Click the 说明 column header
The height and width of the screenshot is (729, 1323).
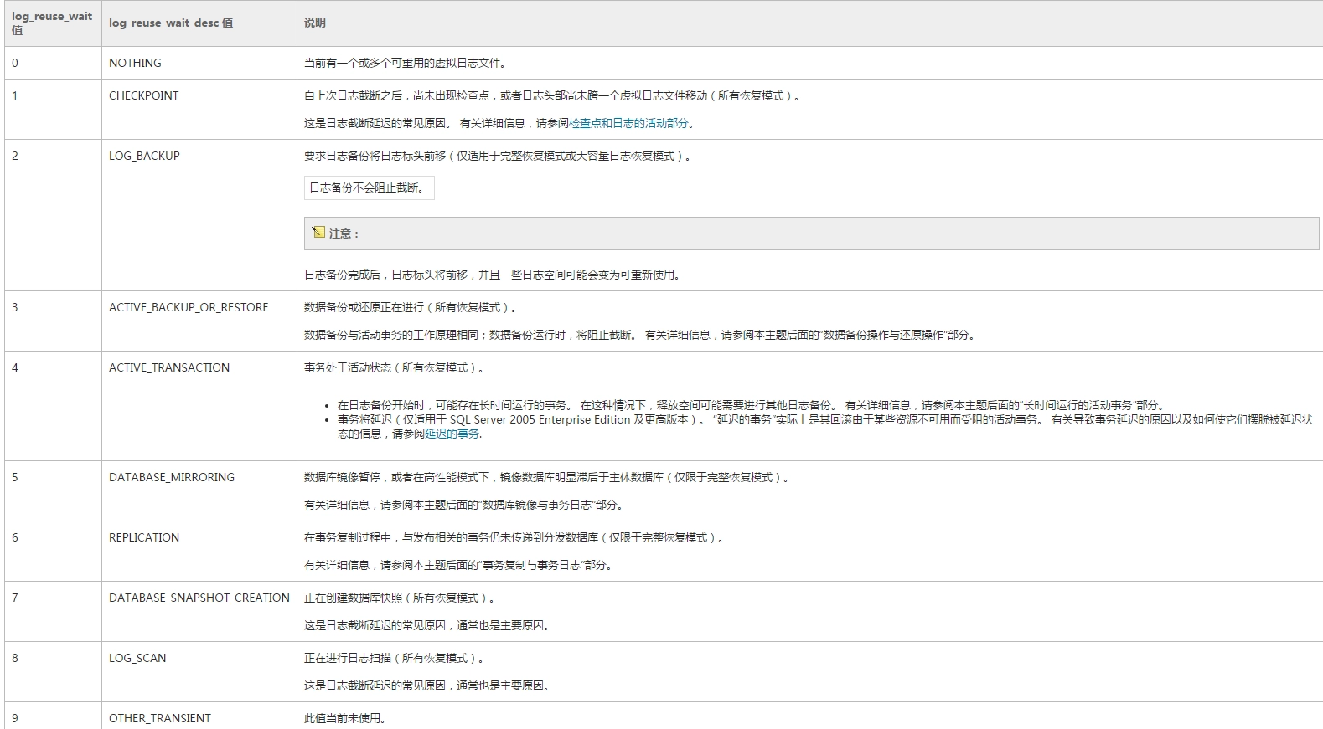pyautogui.click(x=315, y=23)
